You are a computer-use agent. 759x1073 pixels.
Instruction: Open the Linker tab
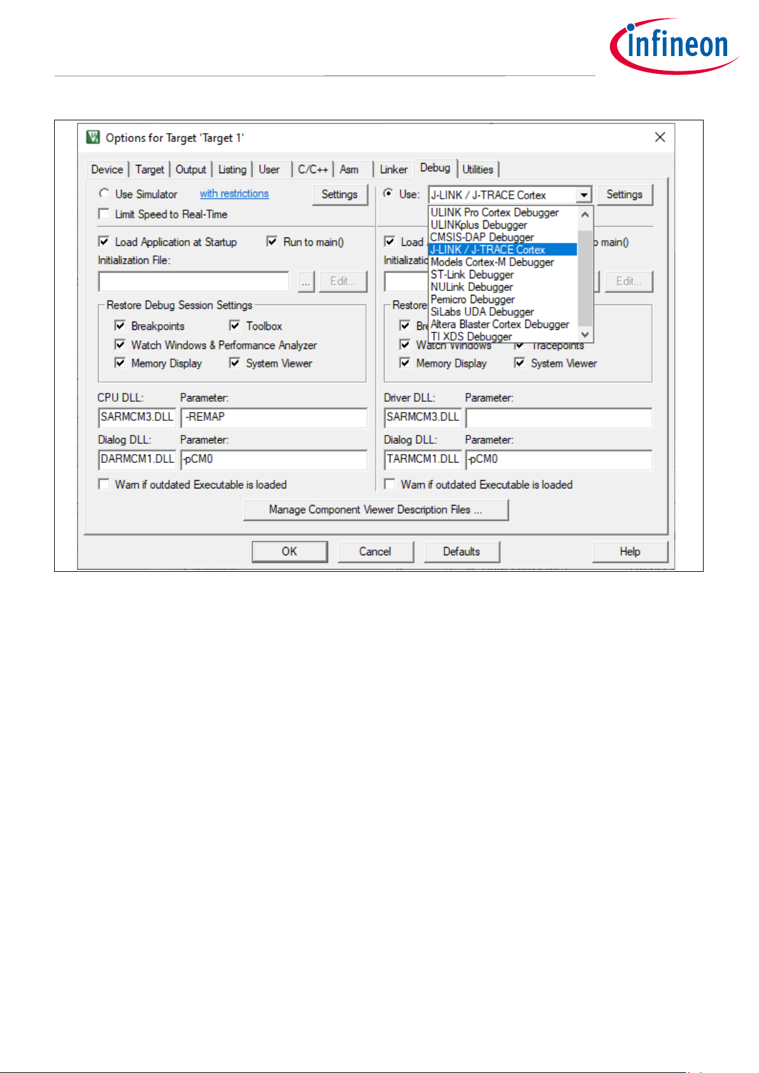coord(394,169)
